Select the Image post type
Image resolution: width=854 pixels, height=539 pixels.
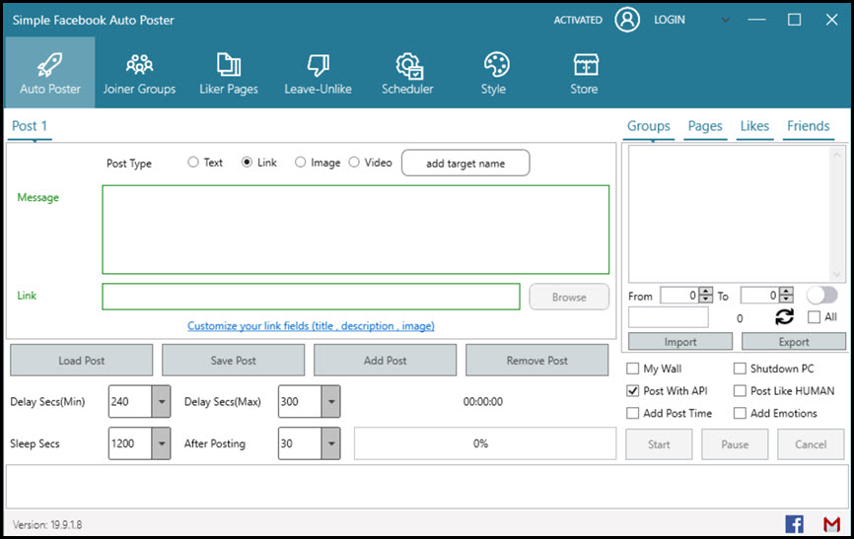pyautogui.click(x=300, y=163)
